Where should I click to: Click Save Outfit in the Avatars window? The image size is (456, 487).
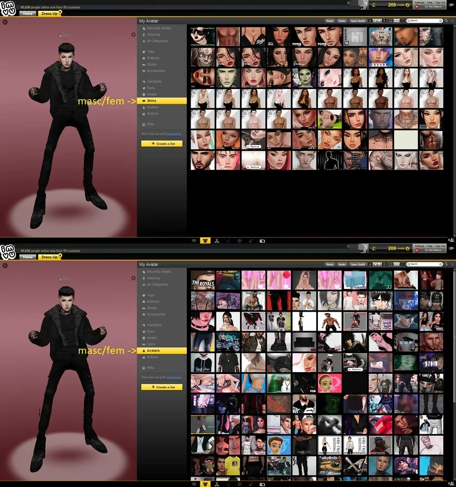coord(357,264)
